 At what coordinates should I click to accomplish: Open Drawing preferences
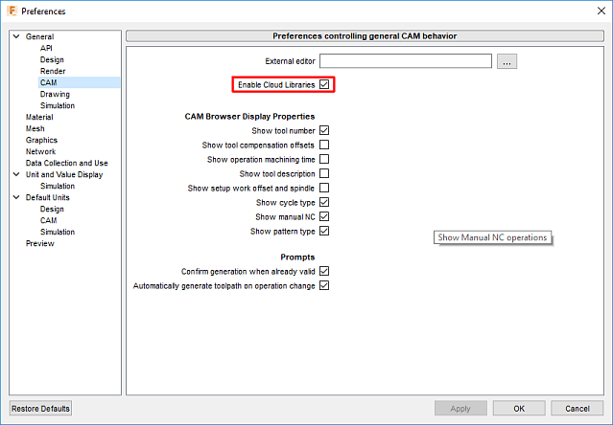point(55,94)
